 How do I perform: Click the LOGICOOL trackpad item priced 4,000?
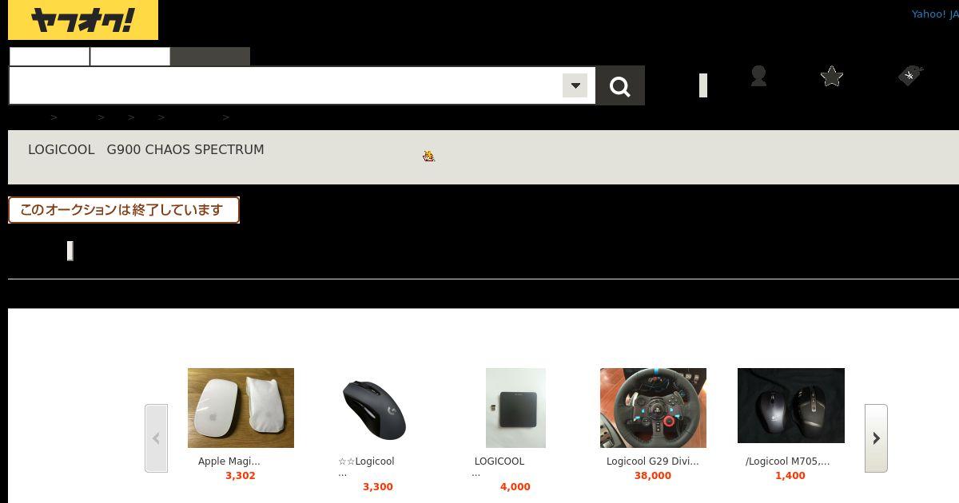tap(499, 461)
